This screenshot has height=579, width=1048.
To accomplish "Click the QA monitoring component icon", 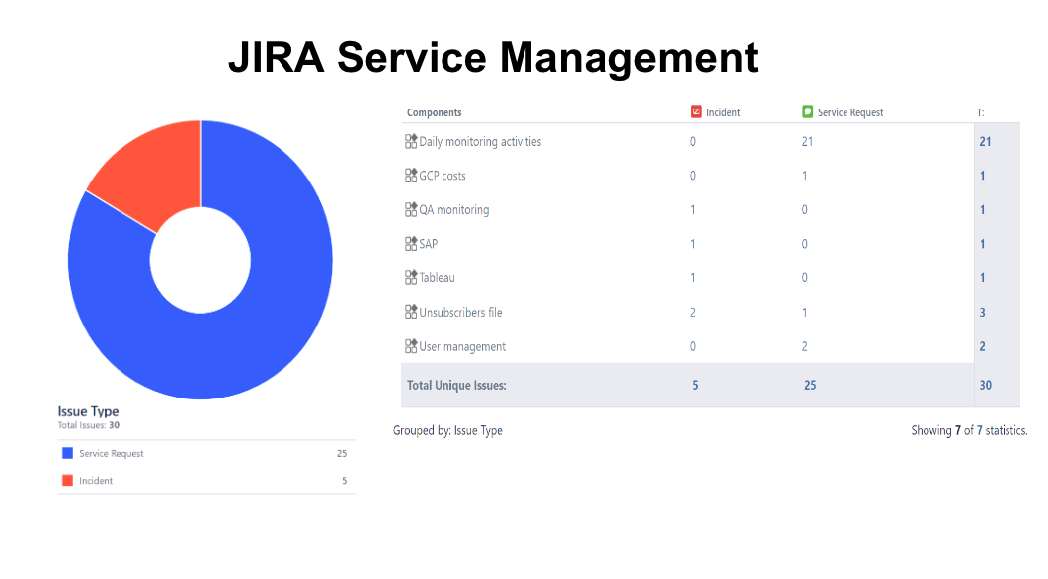I will 411,210.
